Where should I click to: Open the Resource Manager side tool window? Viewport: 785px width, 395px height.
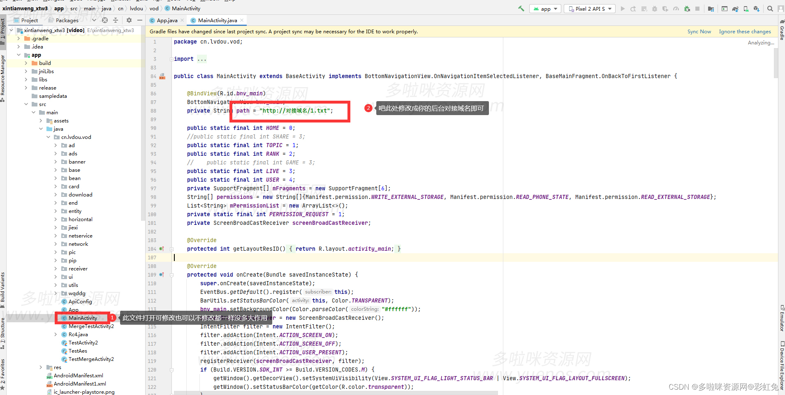click(x=3, y=78)
